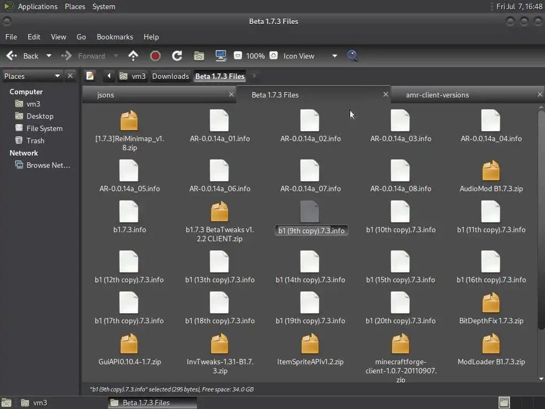
Task: Navigate to vm3 in path bar
Action: point(133,76)
